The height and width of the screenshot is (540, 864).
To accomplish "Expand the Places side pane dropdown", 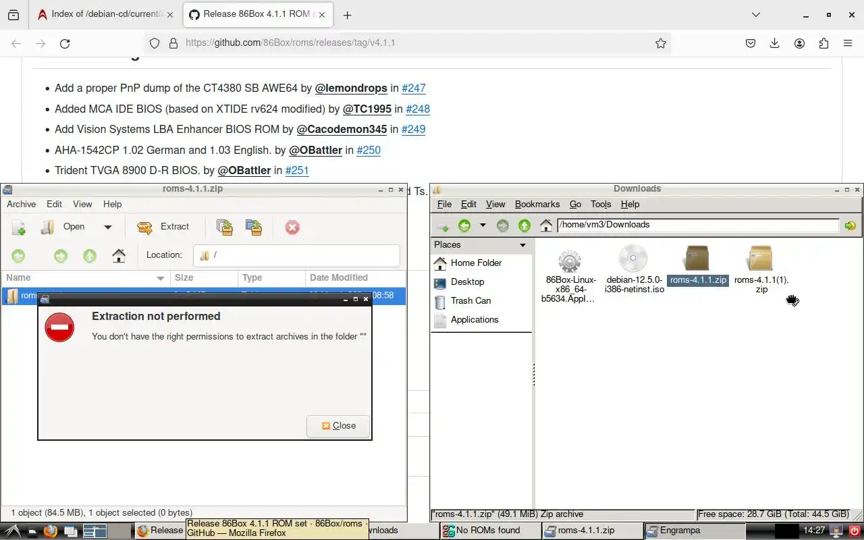I will pyautogui.click(x=522, y=245).
